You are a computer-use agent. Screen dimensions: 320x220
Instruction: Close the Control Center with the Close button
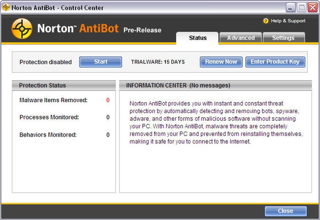point(286,211)
